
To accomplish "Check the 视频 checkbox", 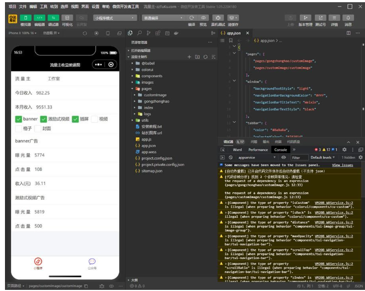I will pyautogui.click(x=94, y=119).
